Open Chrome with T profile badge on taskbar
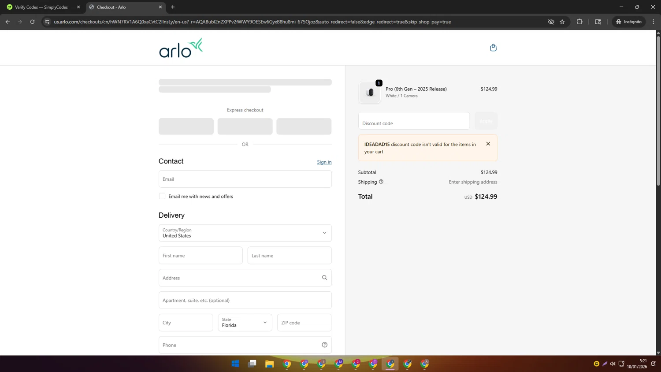The height and width of the screenshot is (372, 661). pos(373,364)
